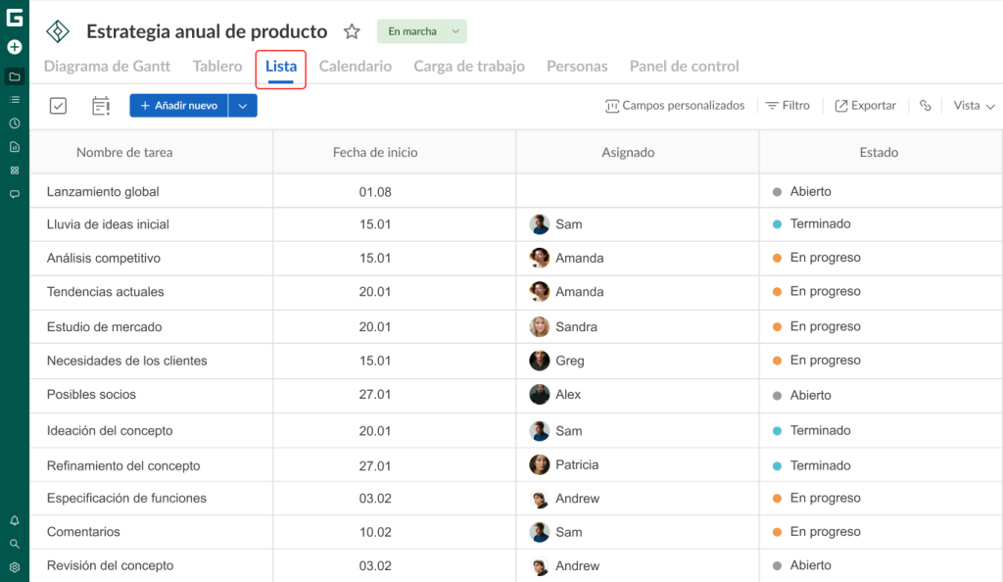This screenshot has width=1003, height=582.
Task: Click the project title Estrategia anual de producto
Action: (207, 31)
